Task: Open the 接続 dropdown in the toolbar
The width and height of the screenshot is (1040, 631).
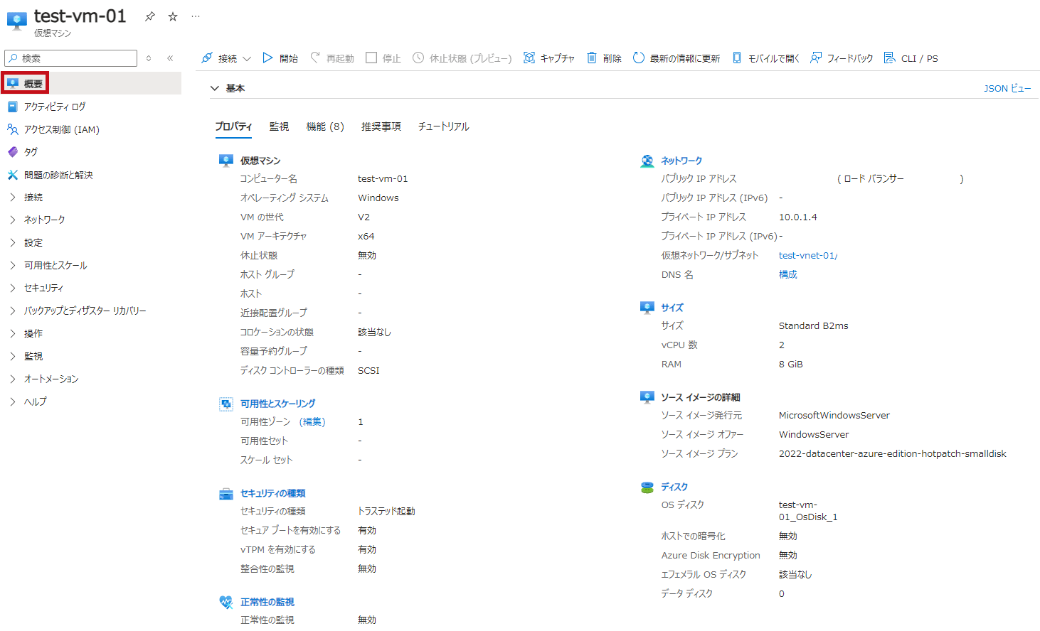Action: point(226,58)
